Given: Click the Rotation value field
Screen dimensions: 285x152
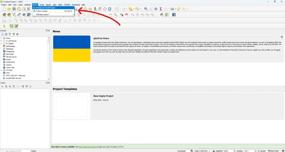Looking at the screenshot, I should 249,151.
